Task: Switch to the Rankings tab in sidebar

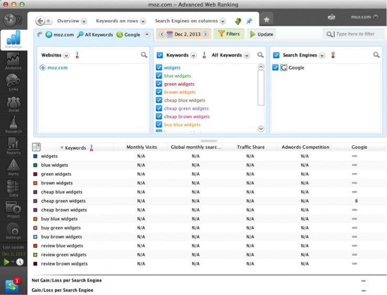Action: pos(13,40)
